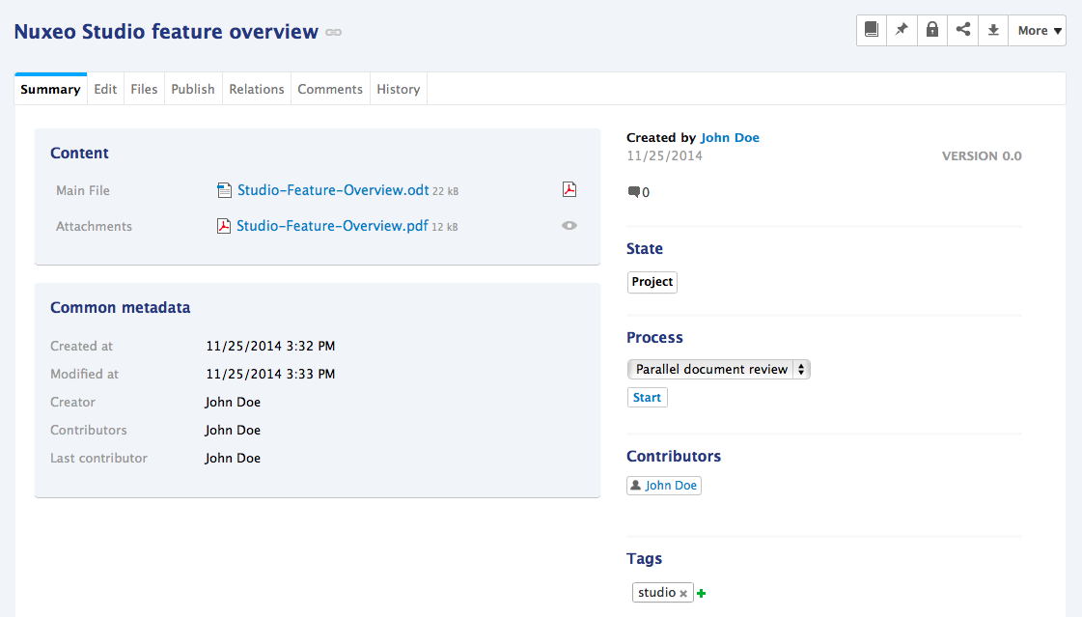Click the State section heading
Image resolution: width=1082 pixels, height=617 pixels.
[645, 248]
